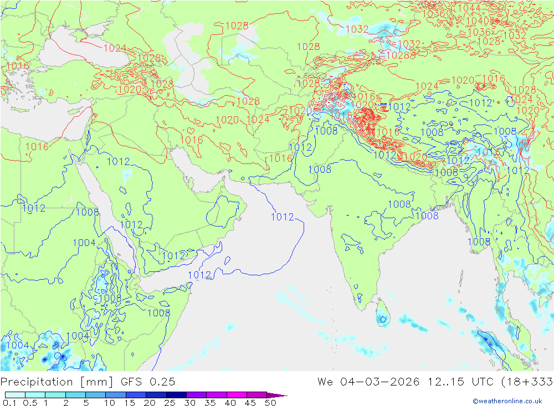
Task: Select legend swatch between 2 and 5
Action: [x=75, y=395]
